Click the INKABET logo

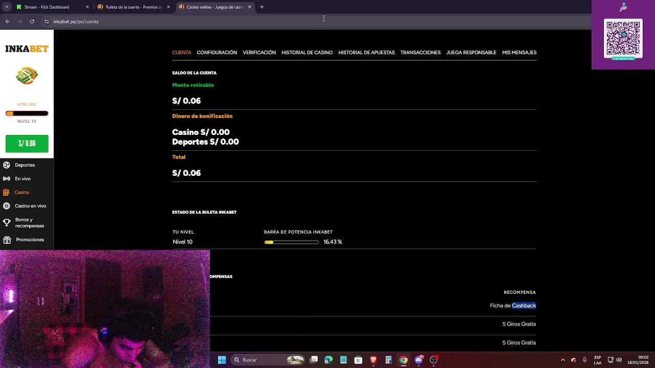pos(27,49)
